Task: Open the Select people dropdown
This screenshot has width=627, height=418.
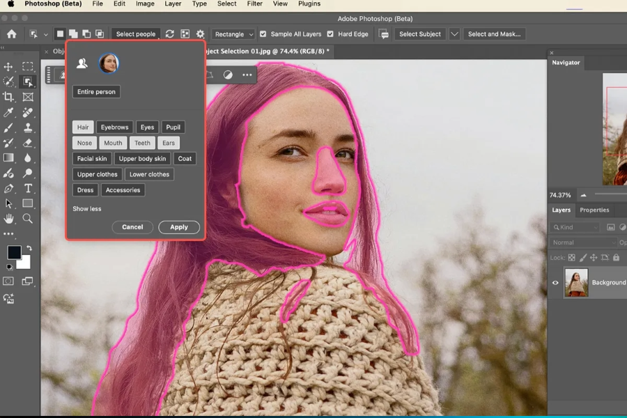Action: [136, 34]
